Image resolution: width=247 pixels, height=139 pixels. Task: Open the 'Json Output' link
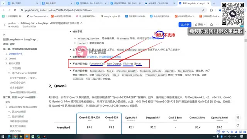pyautogui.click(x=114, y=64)
